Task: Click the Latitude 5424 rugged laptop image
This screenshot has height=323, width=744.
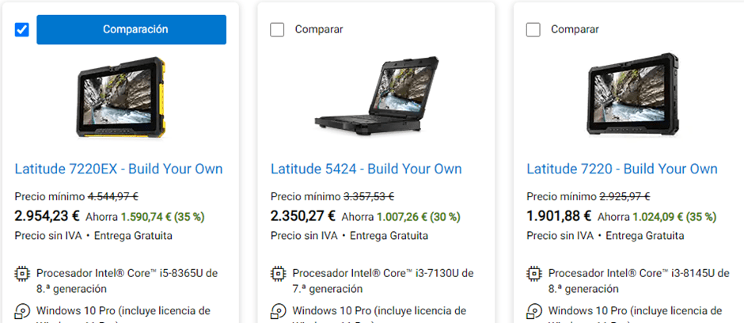Action: pos(376,94)
